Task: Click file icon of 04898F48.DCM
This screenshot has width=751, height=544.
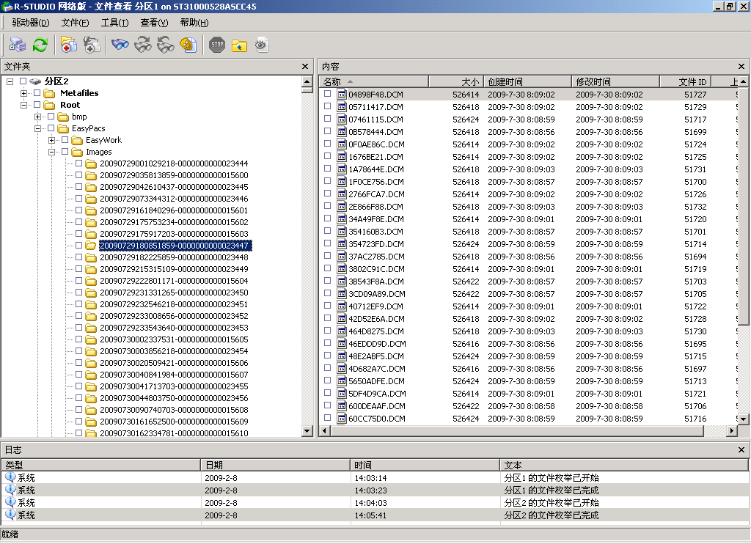Action: click(x=342, y=95)
